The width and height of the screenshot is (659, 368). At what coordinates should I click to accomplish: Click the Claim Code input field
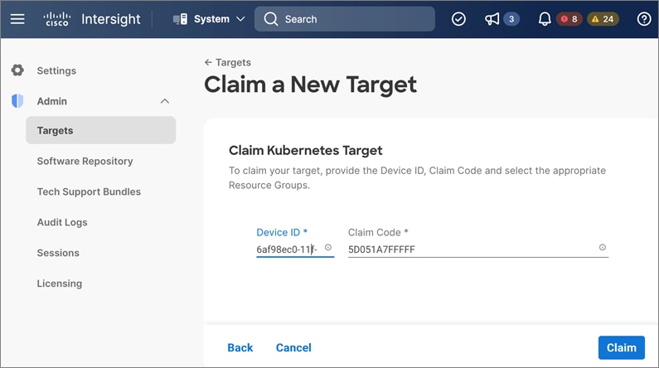pos(468,249)
